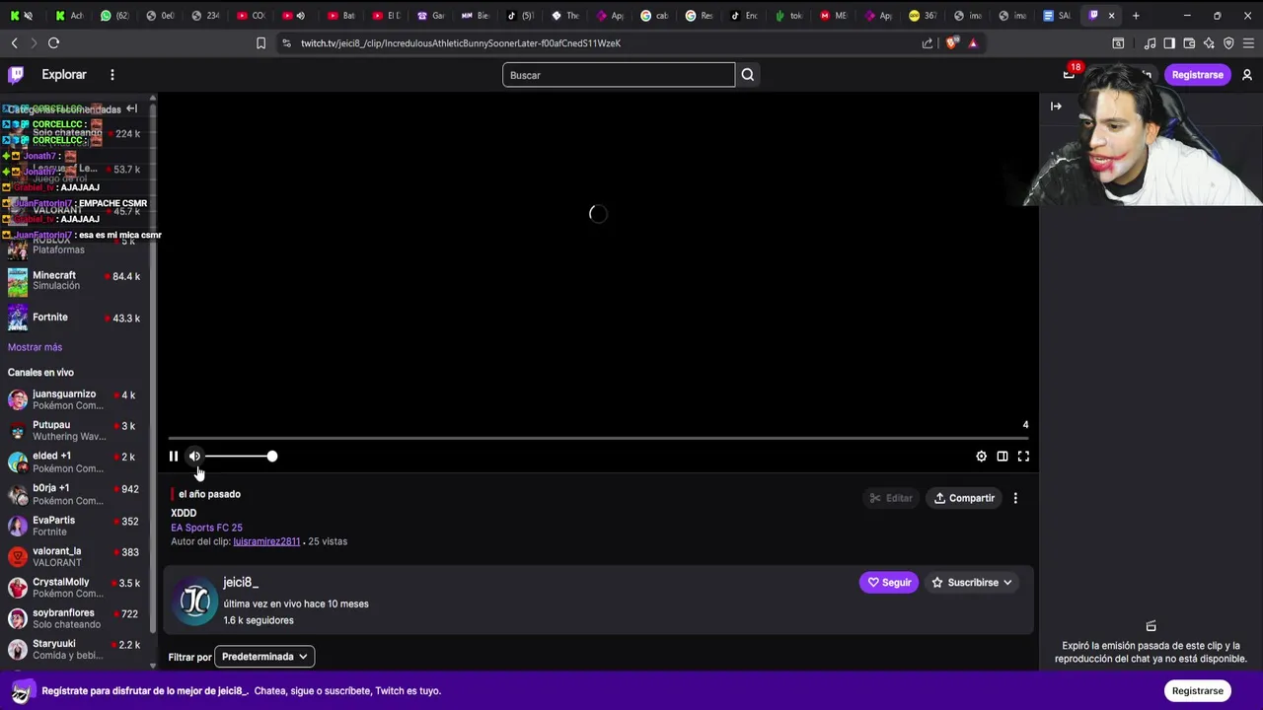Open clip author luisramirez2811 link
1263x710 pixels.
(x=266, y=541)
